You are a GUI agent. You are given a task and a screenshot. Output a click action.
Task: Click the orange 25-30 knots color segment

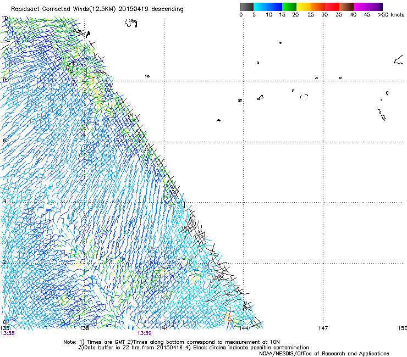[x=318, y=7]
